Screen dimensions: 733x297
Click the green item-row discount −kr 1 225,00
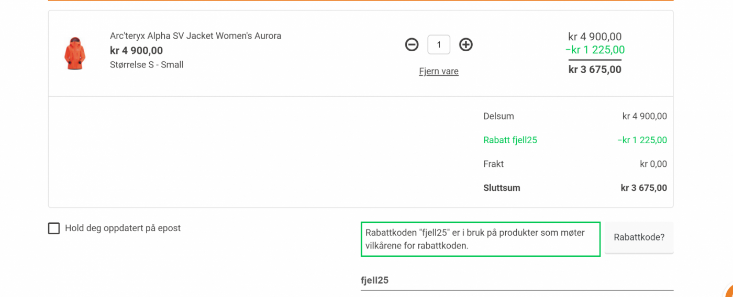tap(595, 50)
